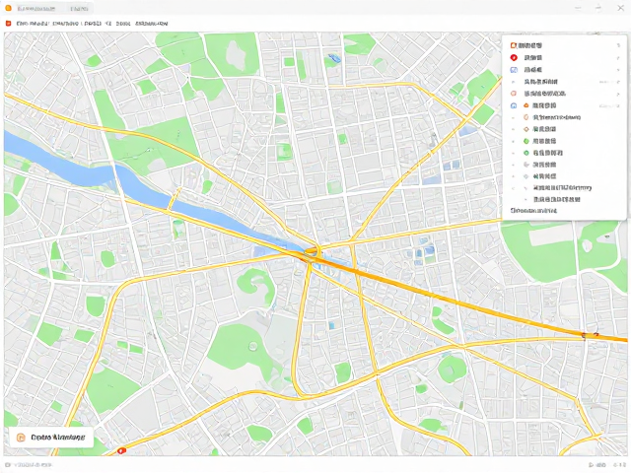Click the blue home icon in the panel
Screen dimensions: 631x473
(x=514, y=105)
